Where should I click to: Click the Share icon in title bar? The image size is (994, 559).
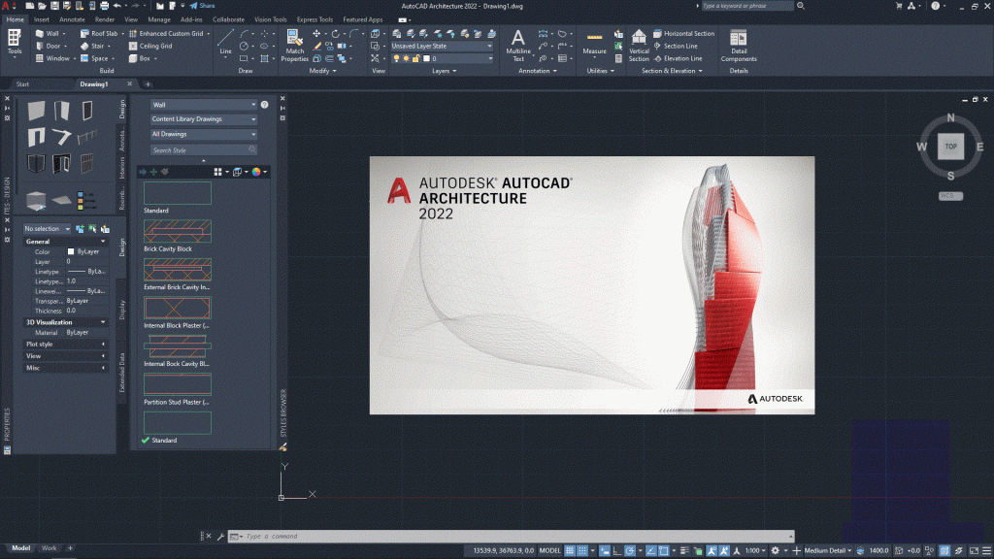202,6
